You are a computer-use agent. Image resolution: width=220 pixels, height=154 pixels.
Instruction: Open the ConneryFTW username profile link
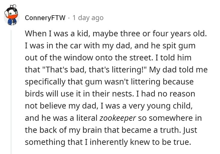(x=45, y=18)
